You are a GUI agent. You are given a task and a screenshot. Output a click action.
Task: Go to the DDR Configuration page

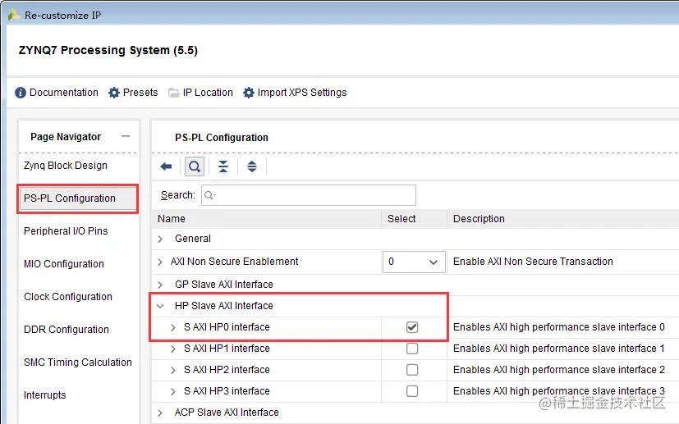click(67, 330)
